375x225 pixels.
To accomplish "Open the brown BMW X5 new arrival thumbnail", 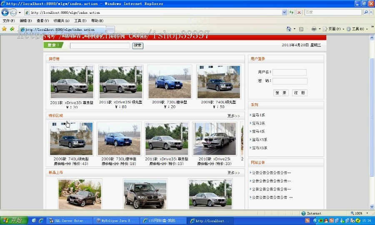I will (x=145, y=194).
